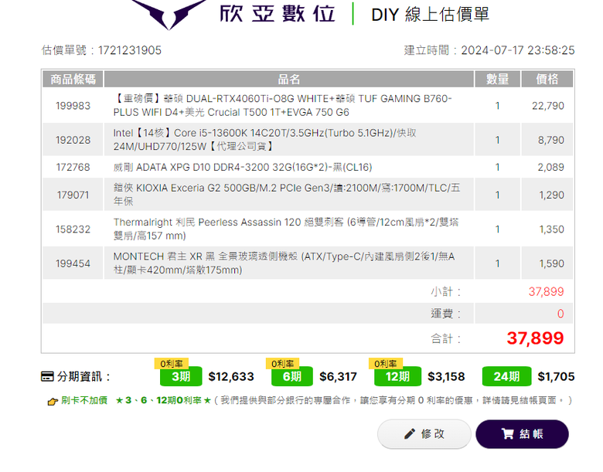This screenshot has width=603, height=472.
Task: Click the 運費 value 0
Action: pyautogui.click(x=560, y=314)
